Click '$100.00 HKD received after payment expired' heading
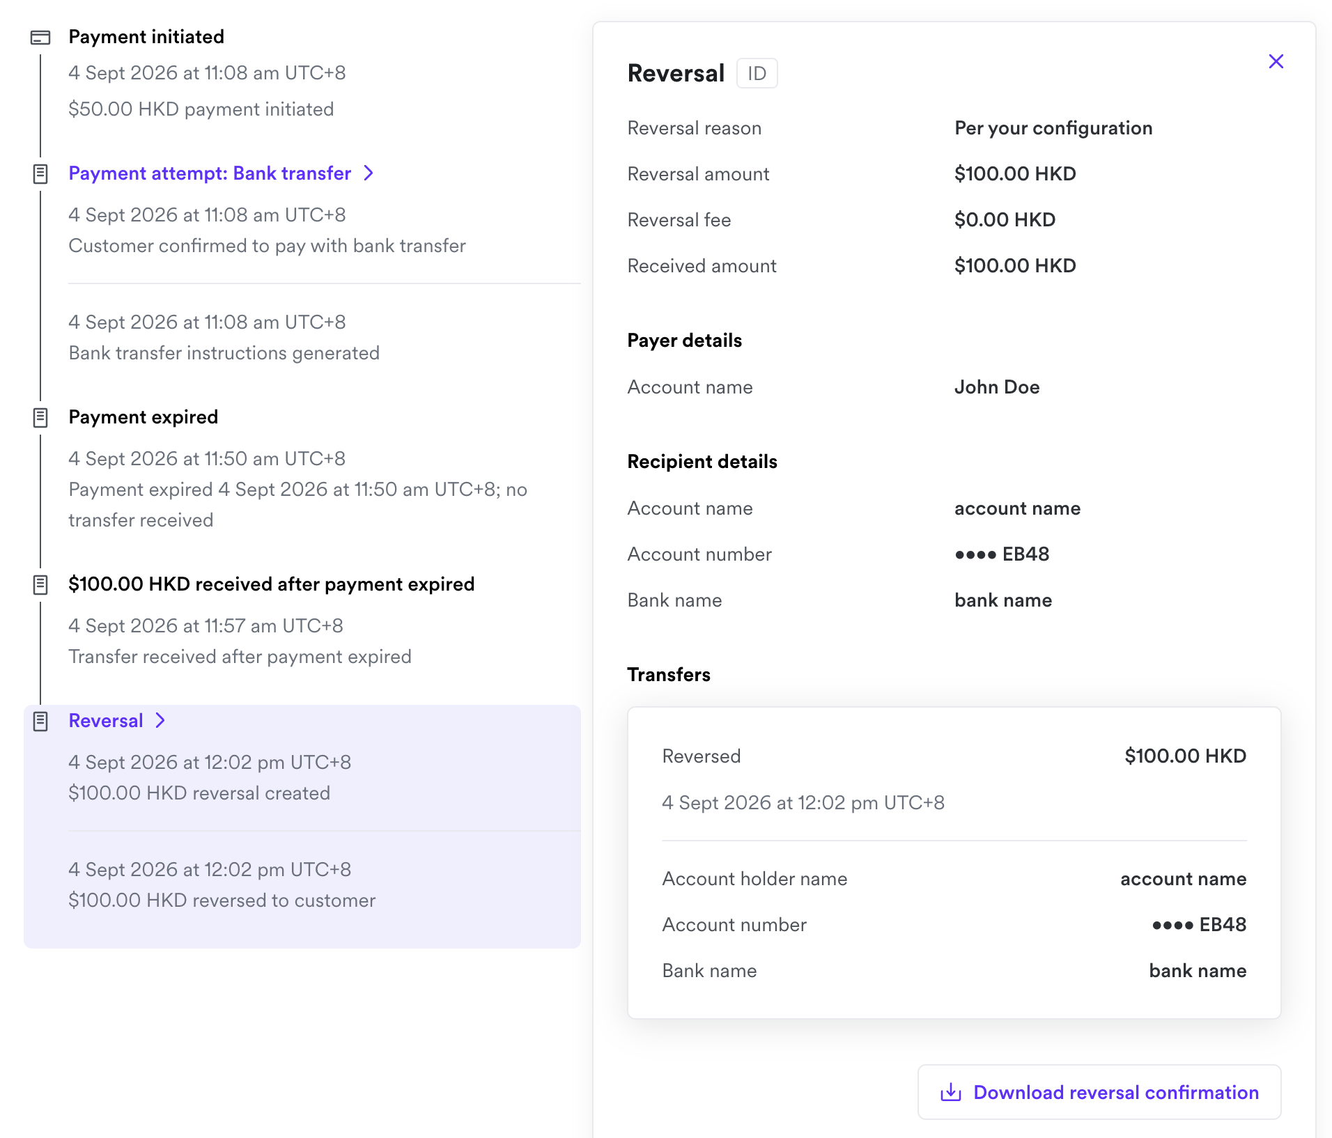The height and width of the screenshot is (1138, 1332). tap(272, 584)
